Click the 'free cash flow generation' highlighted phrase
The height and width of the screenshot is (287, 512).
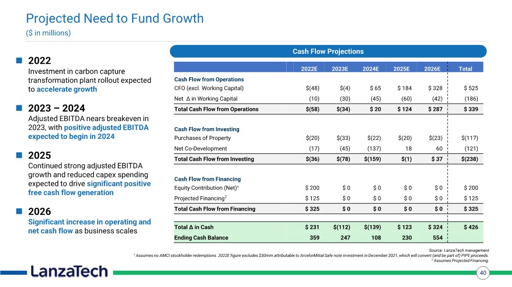pos(71,193)
